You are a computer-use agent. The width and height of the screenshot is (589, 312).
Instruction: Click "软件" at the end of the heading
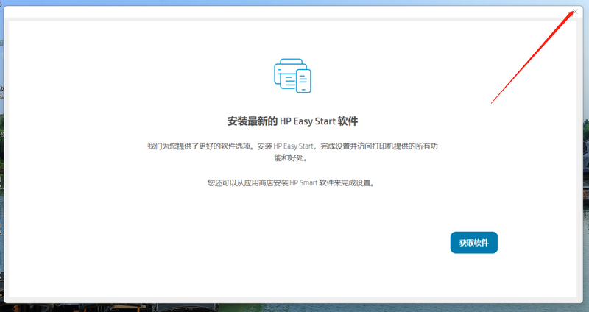pos(359,121)
